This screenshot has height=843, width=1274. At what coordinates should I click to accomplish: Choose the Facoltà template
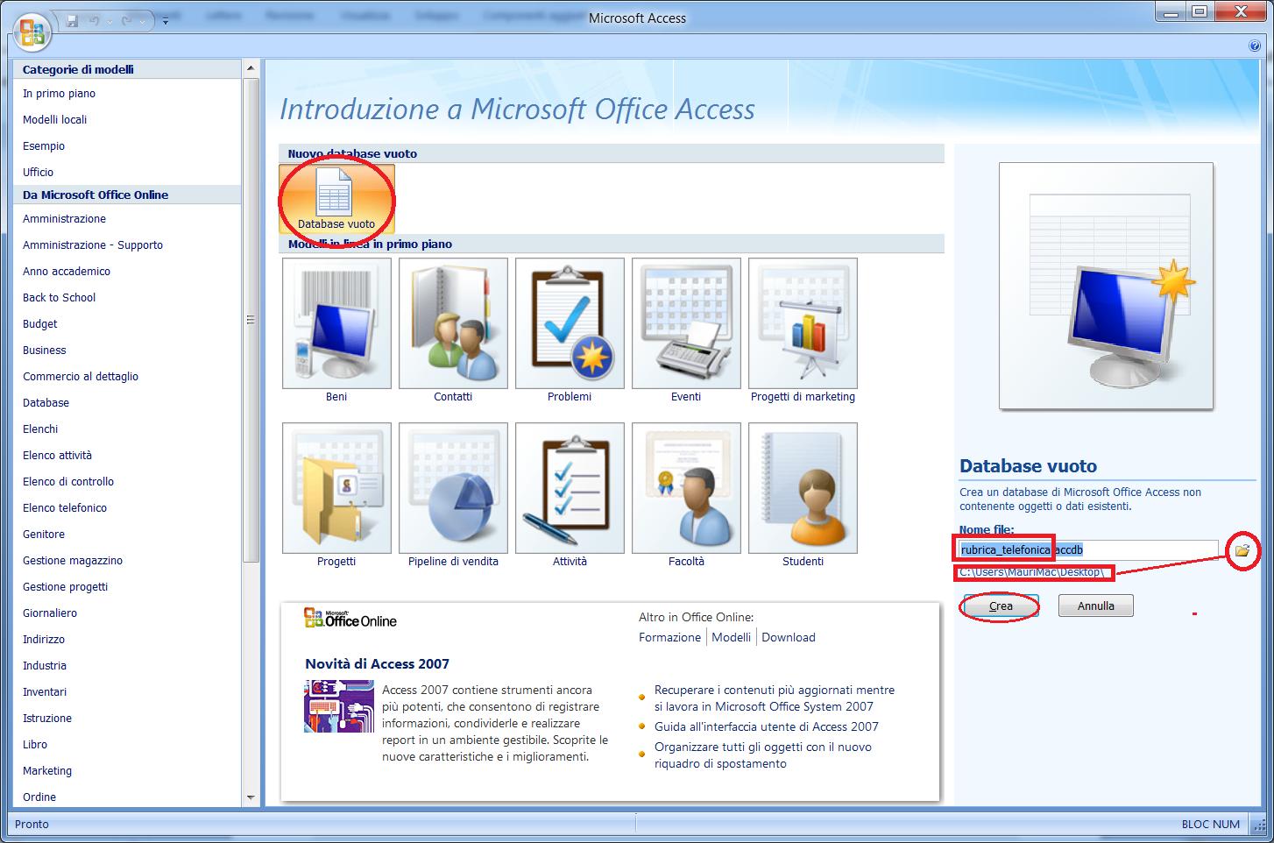point(686,496)
